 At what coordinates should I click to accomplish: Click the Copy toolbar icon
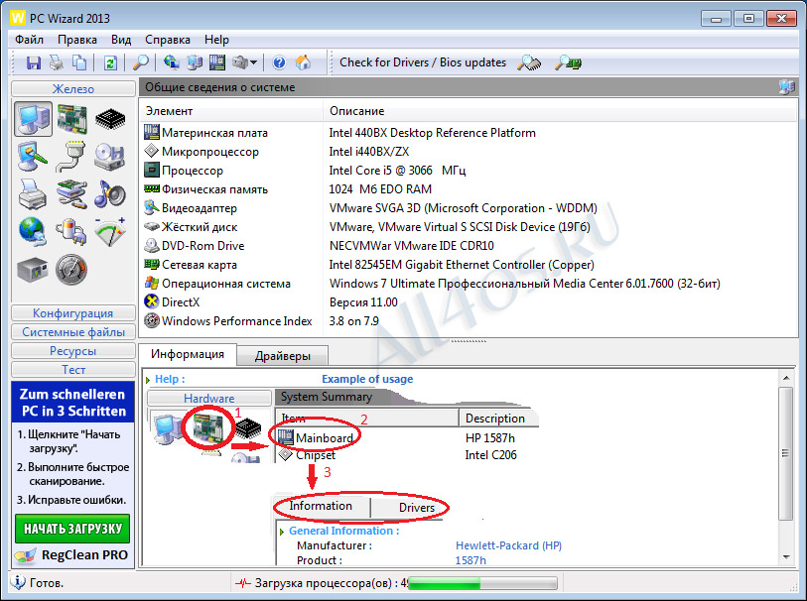click(78, 62)
